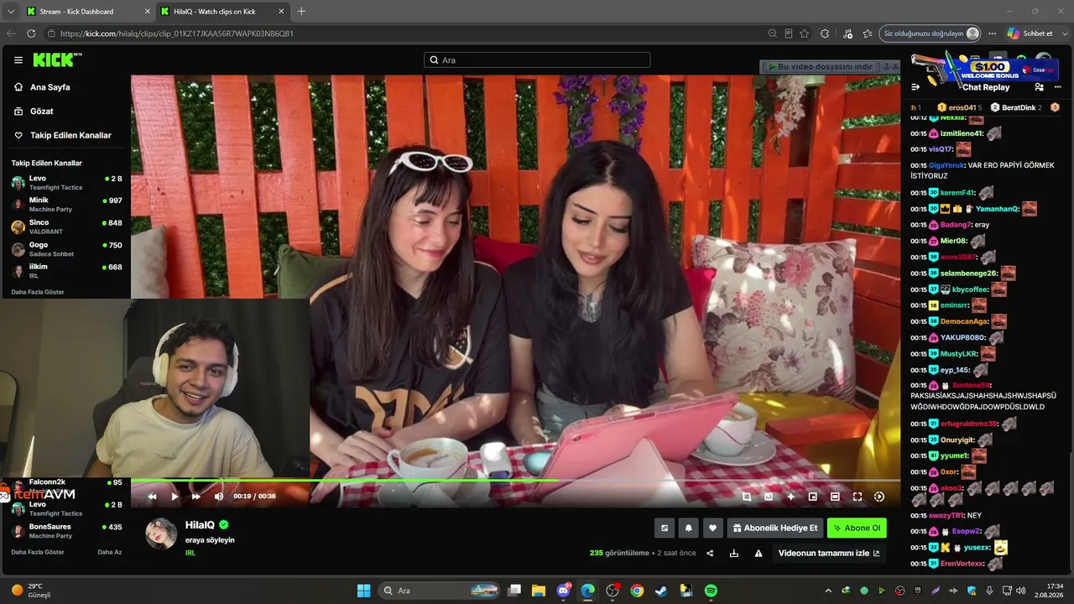1074x604 pixels.
Task: Toggle picture-in-picture mode
Action: click(x=812, y=497)
